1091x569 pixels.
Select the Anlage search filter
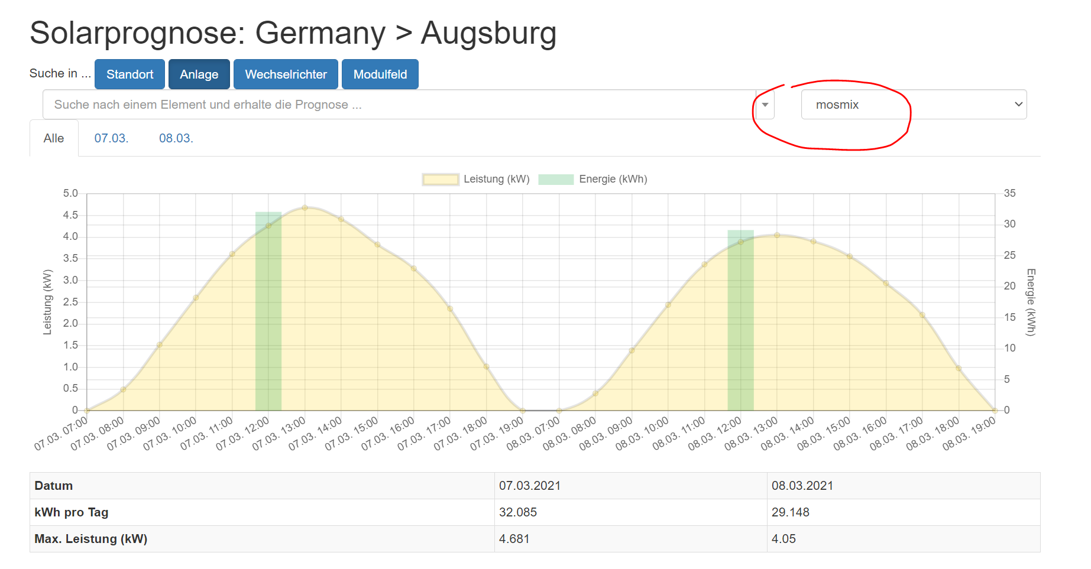(x=199, y=74)
